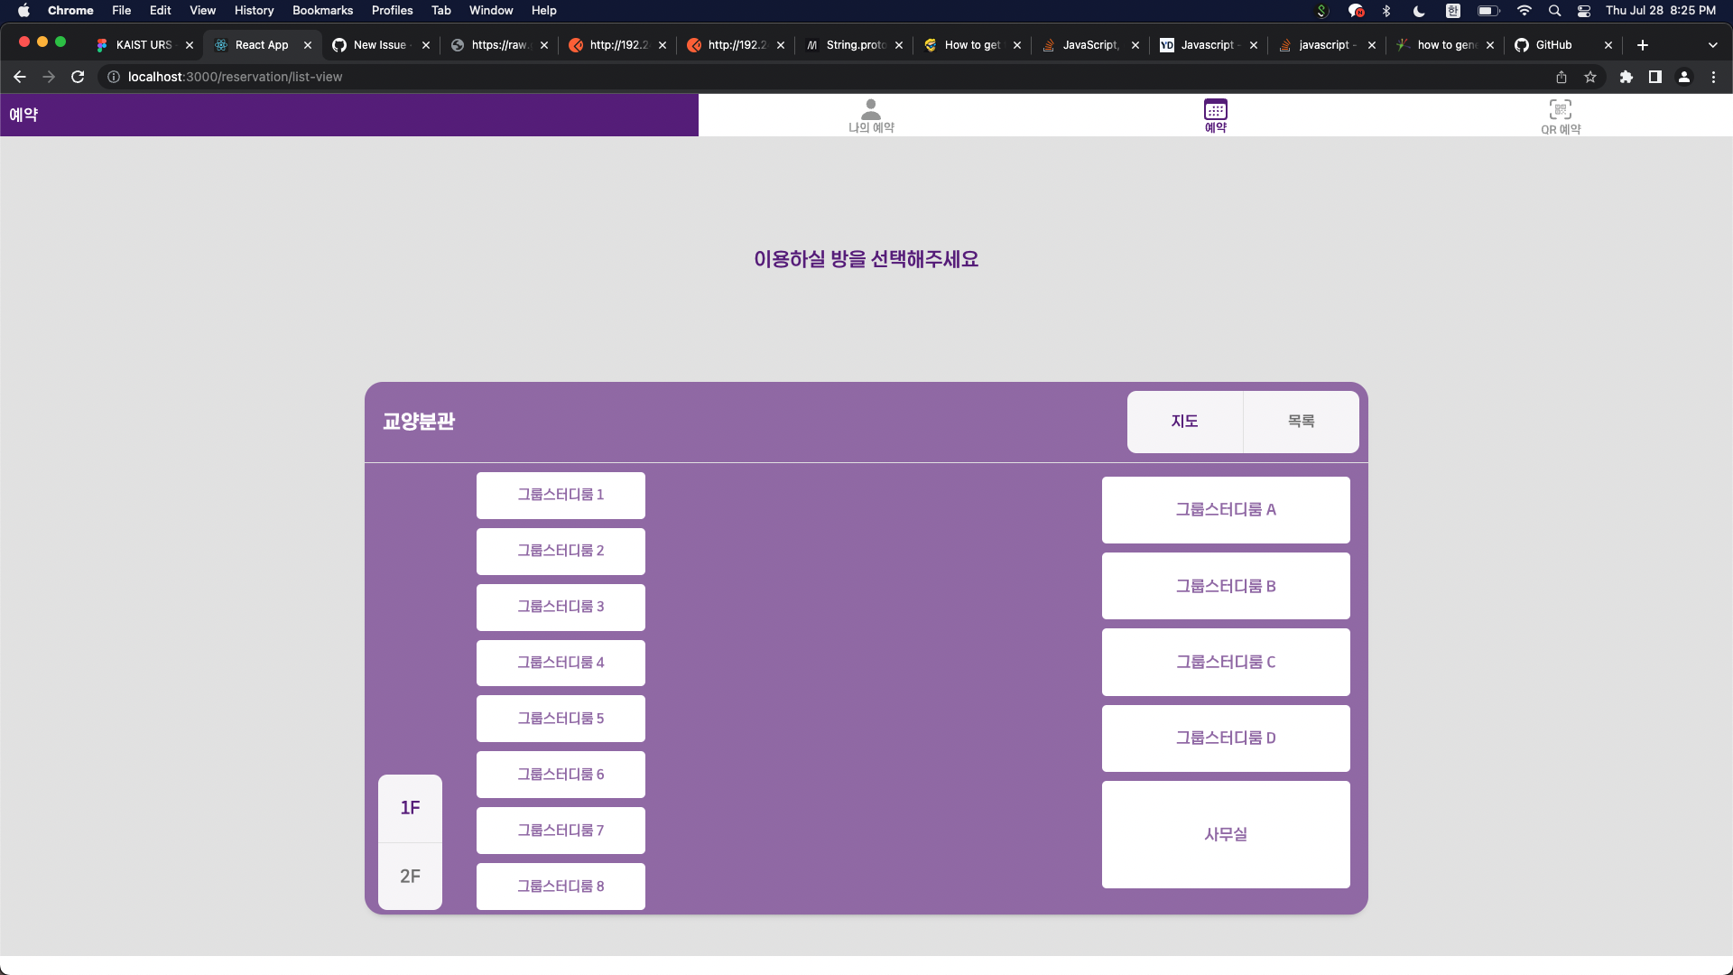Choose 그룹스터디룸 C

click(x=1226, y=663)
